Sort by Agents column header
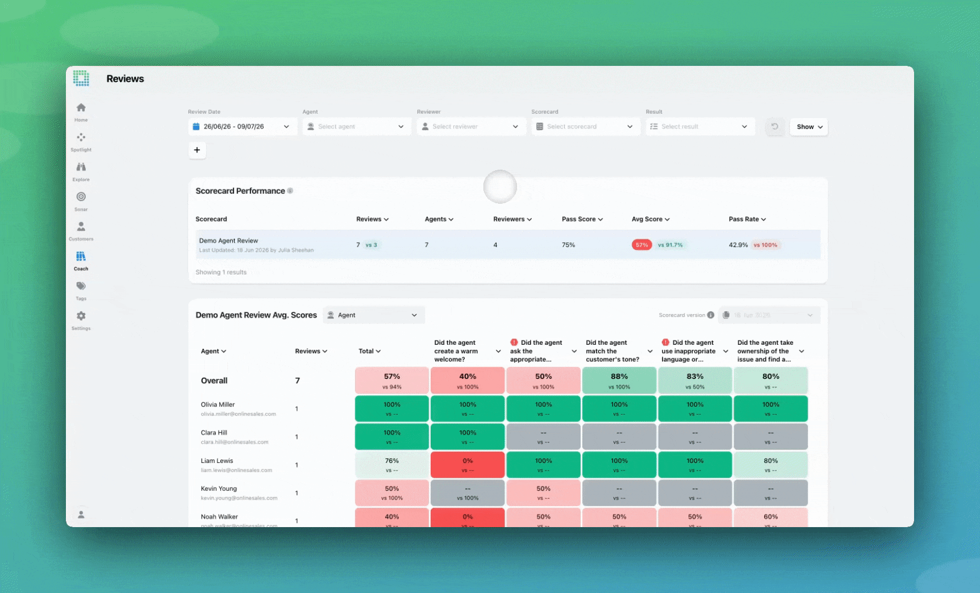This screenshot has height=593, width=980. (x=439, y=219)
